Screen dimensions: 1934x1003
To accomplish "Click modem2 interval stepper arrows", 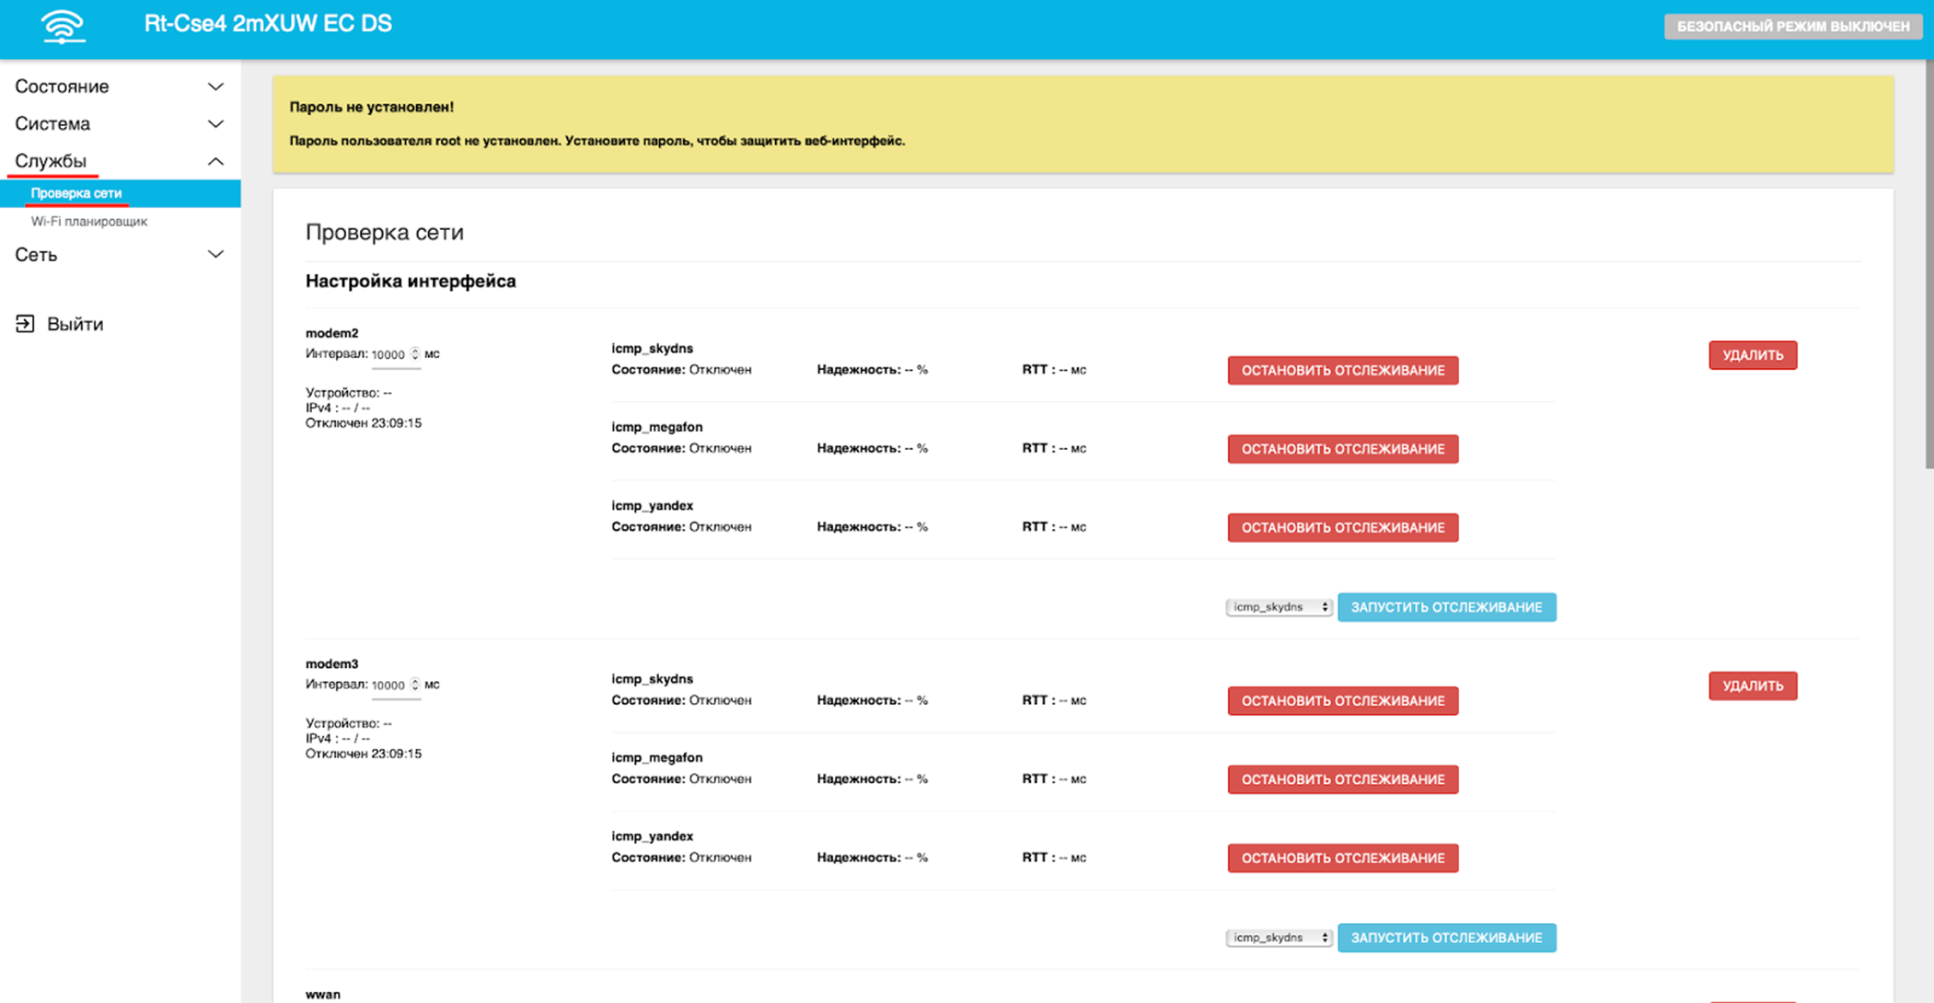I will pos(415,354).
